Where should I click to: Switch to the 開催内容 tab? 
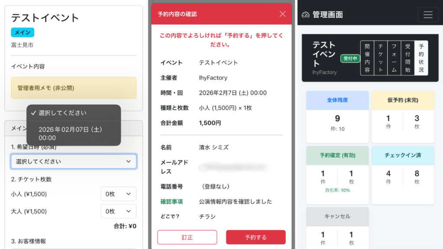coord(367,58)
